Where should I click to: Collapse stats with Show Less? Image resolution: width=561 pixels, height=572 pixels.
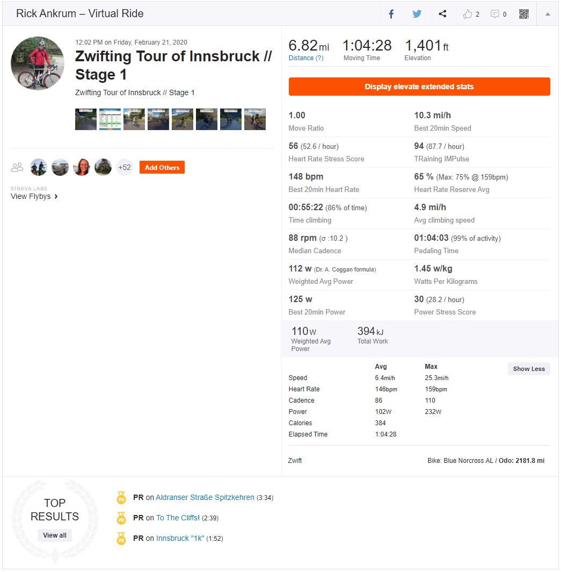[529, 369]
